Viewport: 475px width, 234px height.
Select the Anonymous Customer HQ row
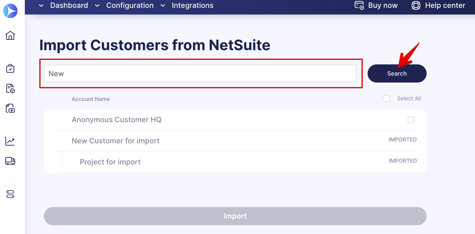click(x=235, y=120)
